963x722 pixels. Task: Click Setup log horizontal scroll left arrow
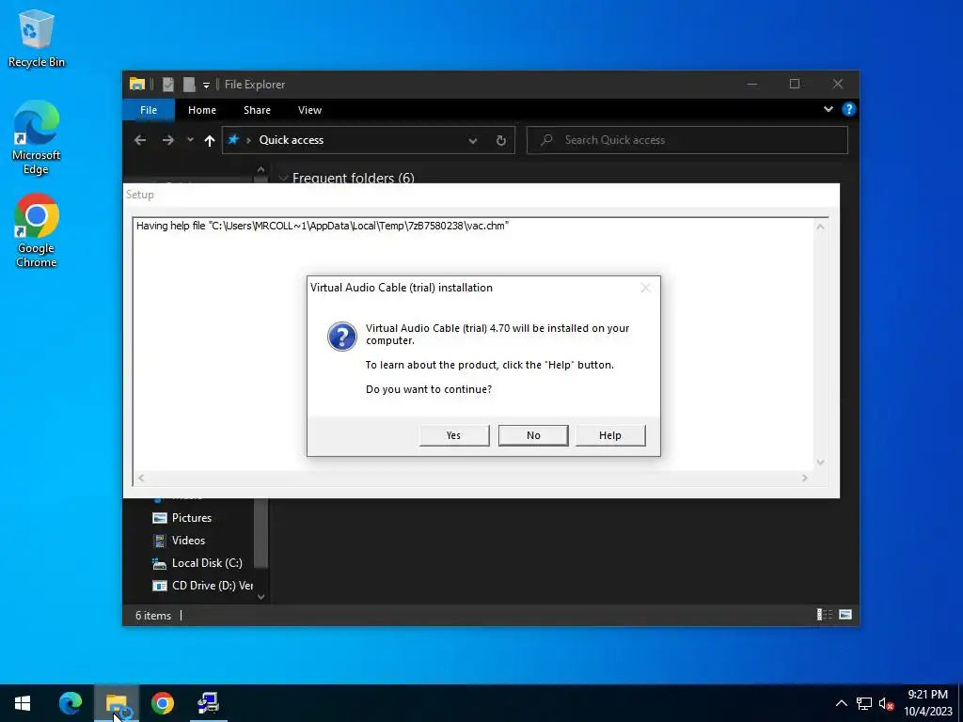(x=141, y=478)
